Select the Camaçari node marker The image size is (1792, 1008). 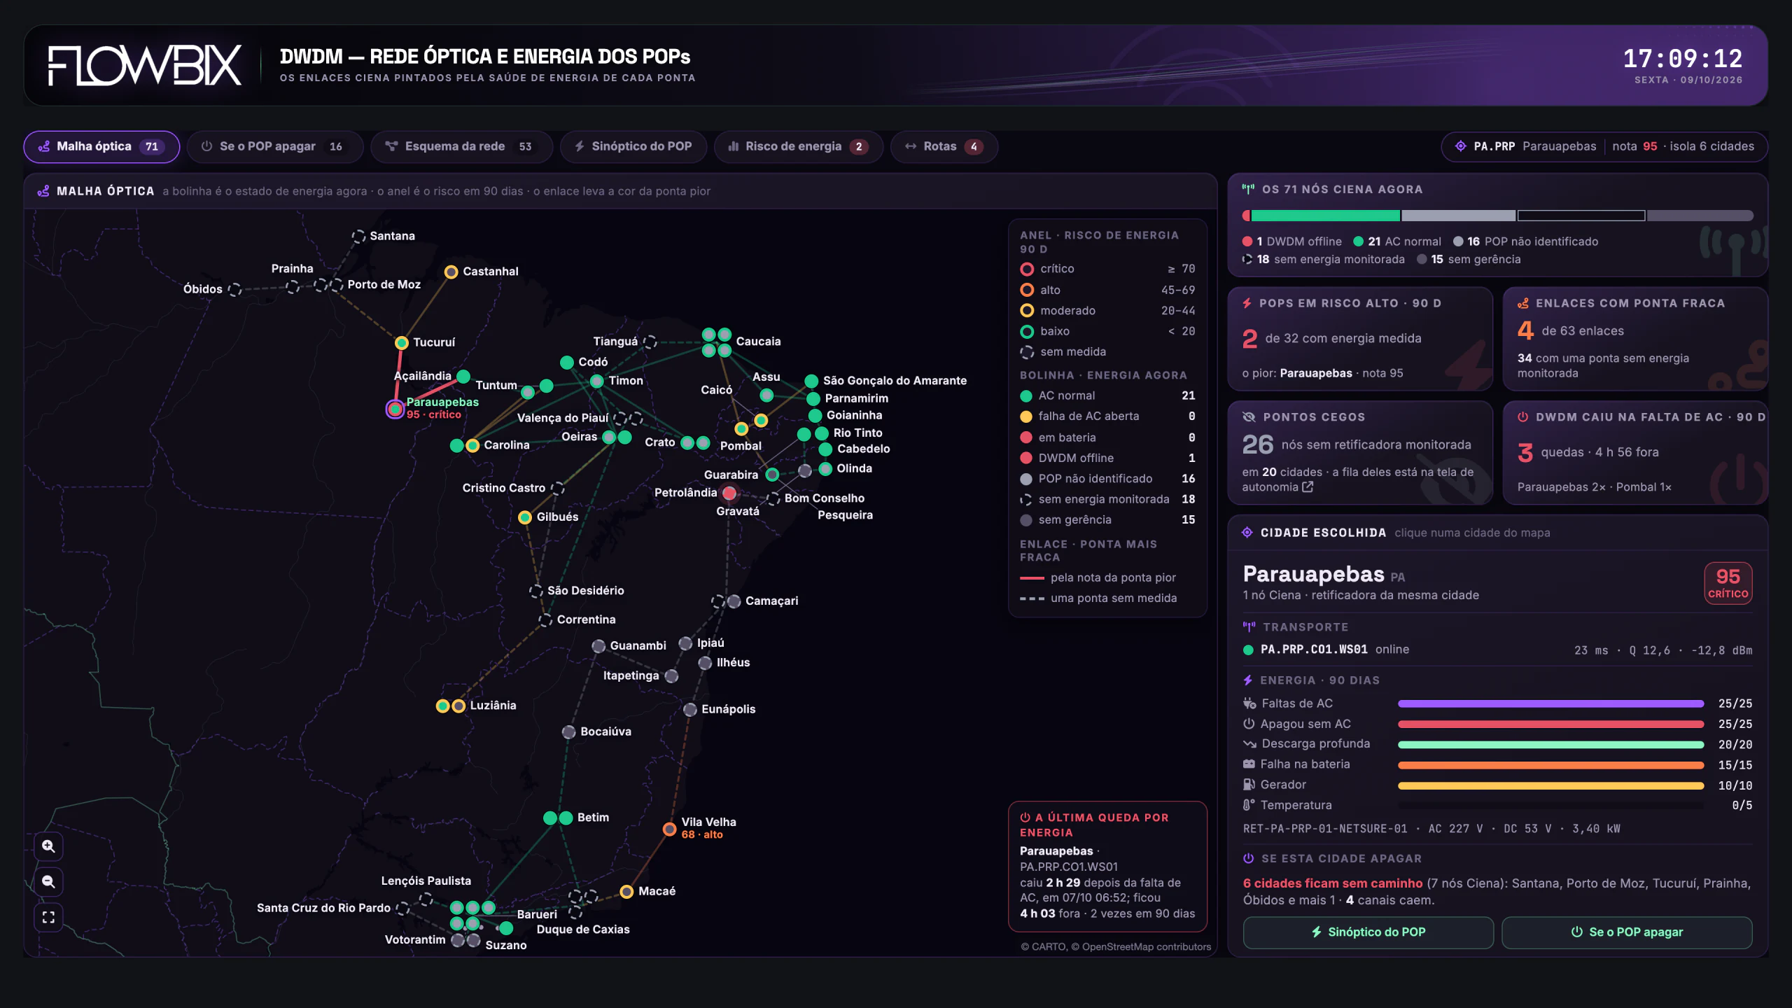[734, 601]
